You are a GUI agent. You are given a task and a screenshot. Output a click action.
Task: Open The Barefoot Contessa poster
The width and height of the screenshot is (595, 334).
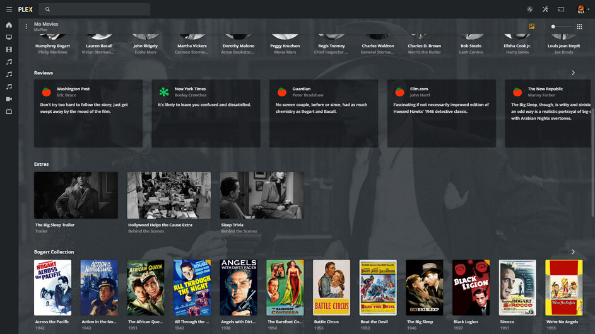pos(285,287)
